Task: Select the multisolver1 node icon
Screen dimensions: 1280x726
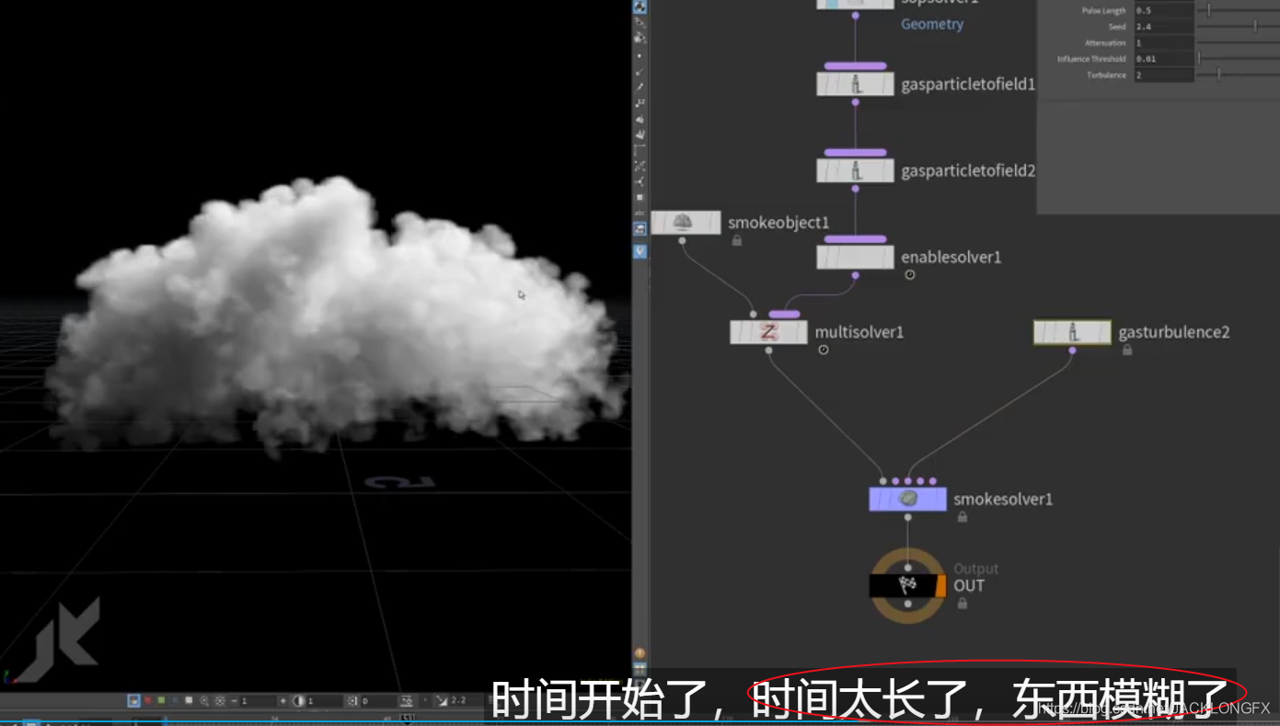Action: coord(768,332)
